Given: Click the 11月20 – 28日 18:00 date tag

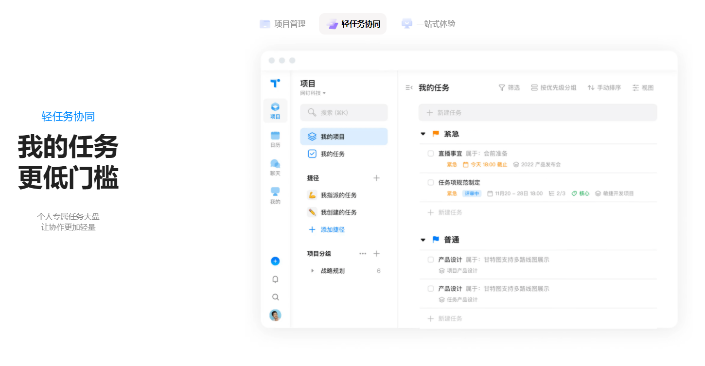Looking at the screenshot, I should (x=515, y=193).
